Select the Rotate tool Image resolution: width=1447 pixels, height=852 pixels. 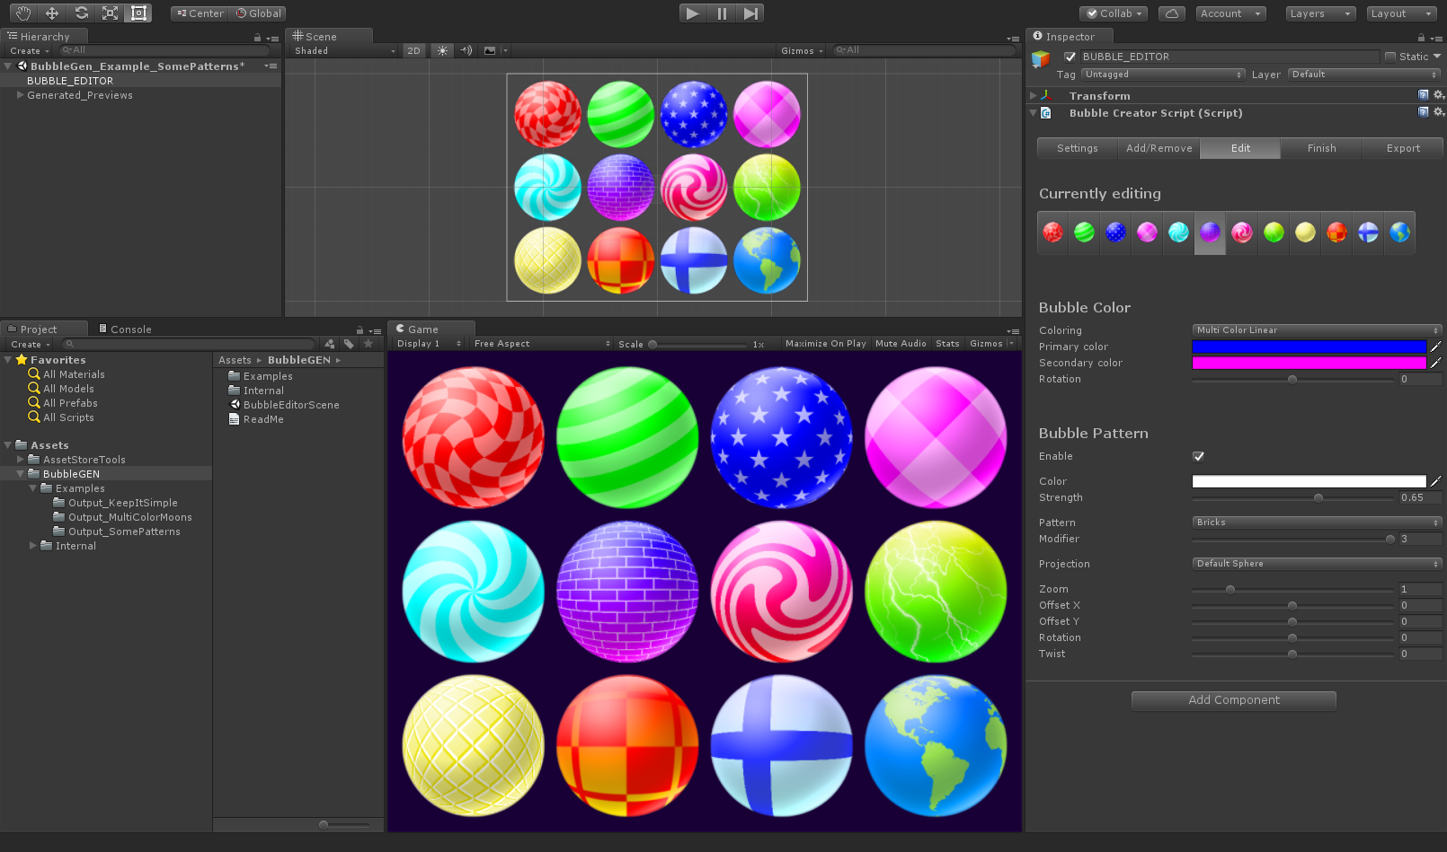click(x=80, y=13)
